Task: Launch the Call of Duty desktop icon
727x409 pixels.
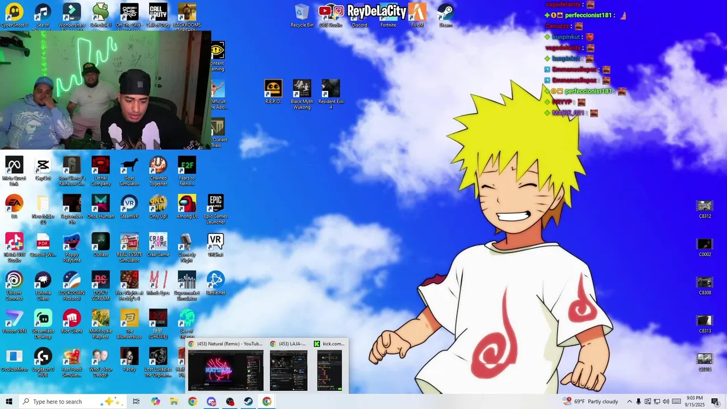Action: [158, 15]
